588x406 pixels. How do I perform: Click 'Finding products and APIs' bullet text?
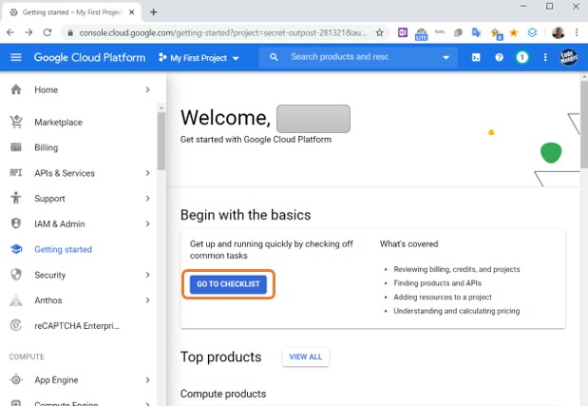[437, 283]
